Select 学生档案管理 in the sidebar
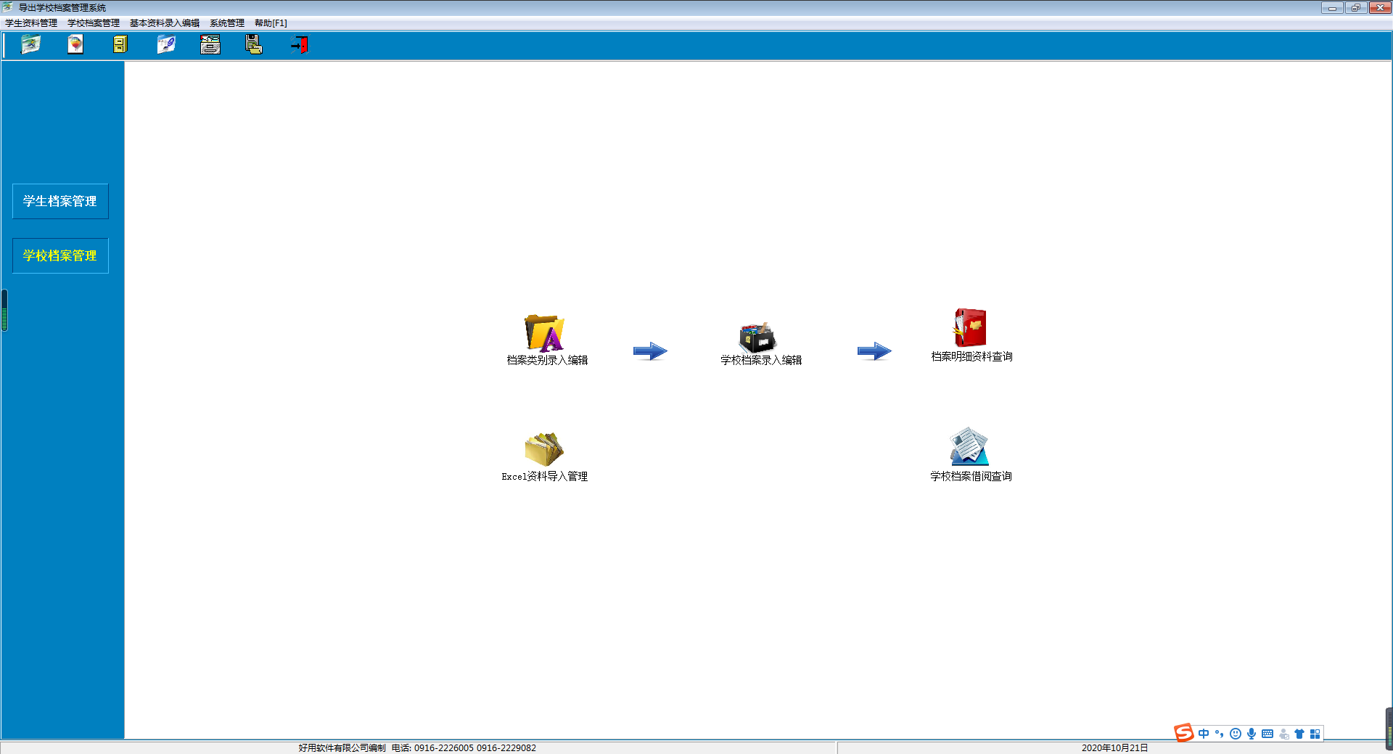Viewport: 1393px width, 754px height. tap(60, 201)
